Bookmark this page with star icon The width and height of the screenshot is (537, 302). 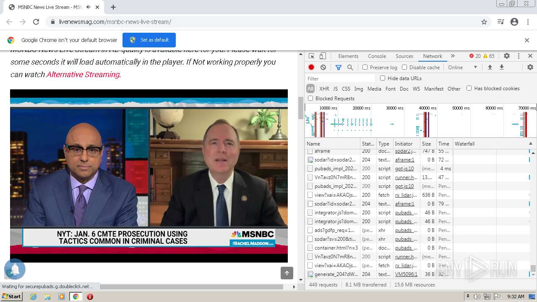pos(484,22)
